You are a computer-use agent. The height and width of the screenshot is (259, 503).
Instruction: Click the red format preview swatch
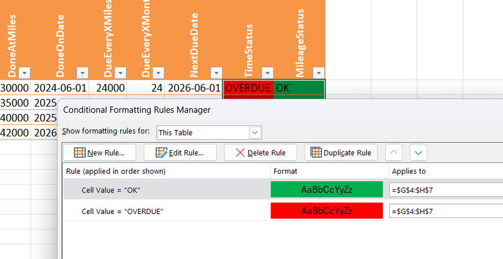tap(327, 211)
